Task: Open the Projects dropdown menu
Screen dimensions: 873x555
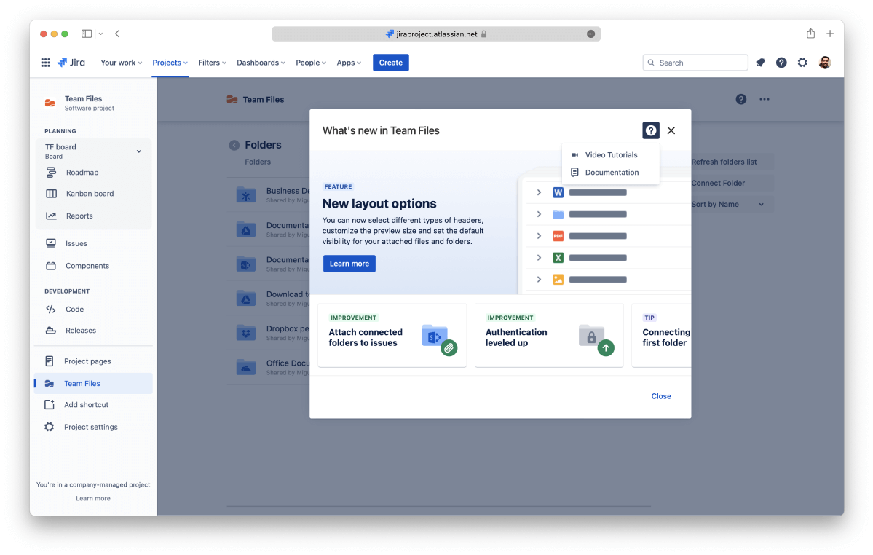Action: (170, 63)
